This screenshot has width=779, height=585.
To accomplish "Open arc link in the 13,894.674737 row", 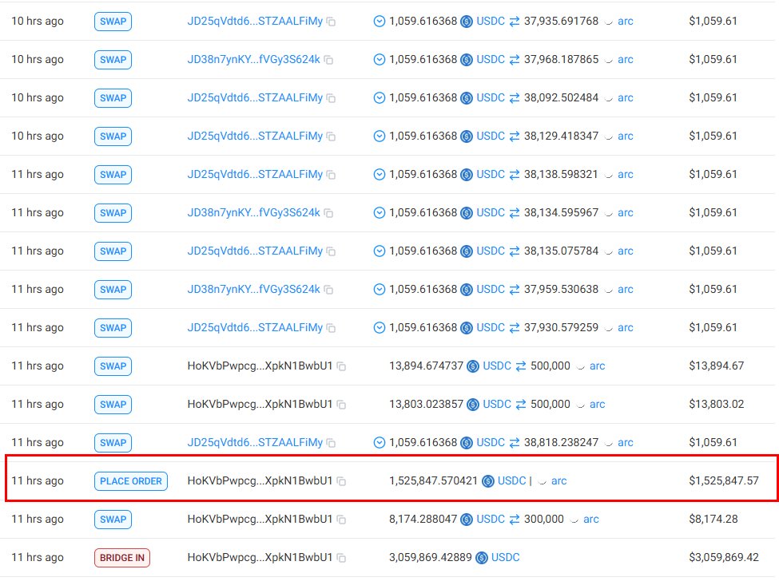I will tap(597, 366).
